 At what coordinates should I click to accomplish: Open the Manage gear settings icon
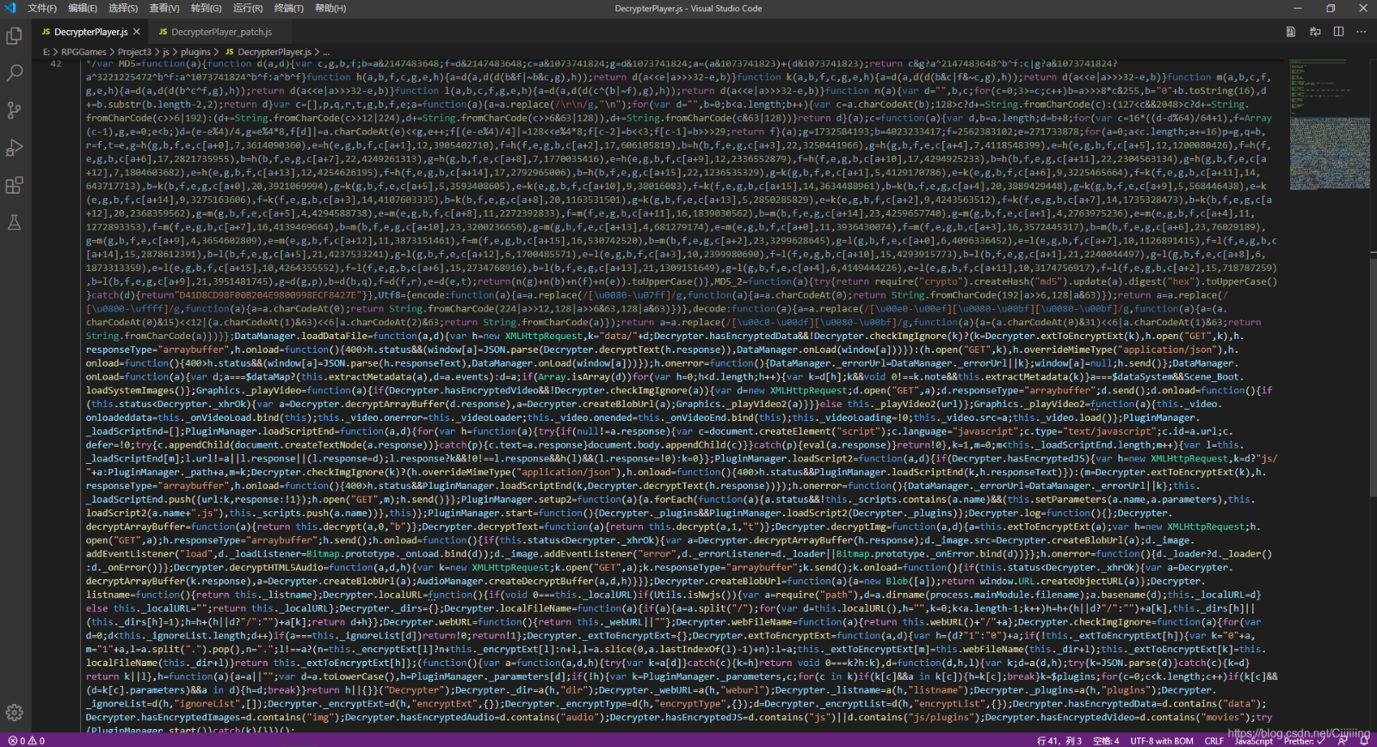click(x=14, y=713)
